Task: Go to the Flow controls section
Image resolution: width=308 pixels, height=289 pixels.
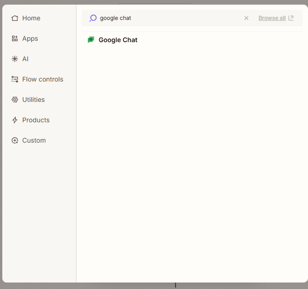Action: coord(43,79)
